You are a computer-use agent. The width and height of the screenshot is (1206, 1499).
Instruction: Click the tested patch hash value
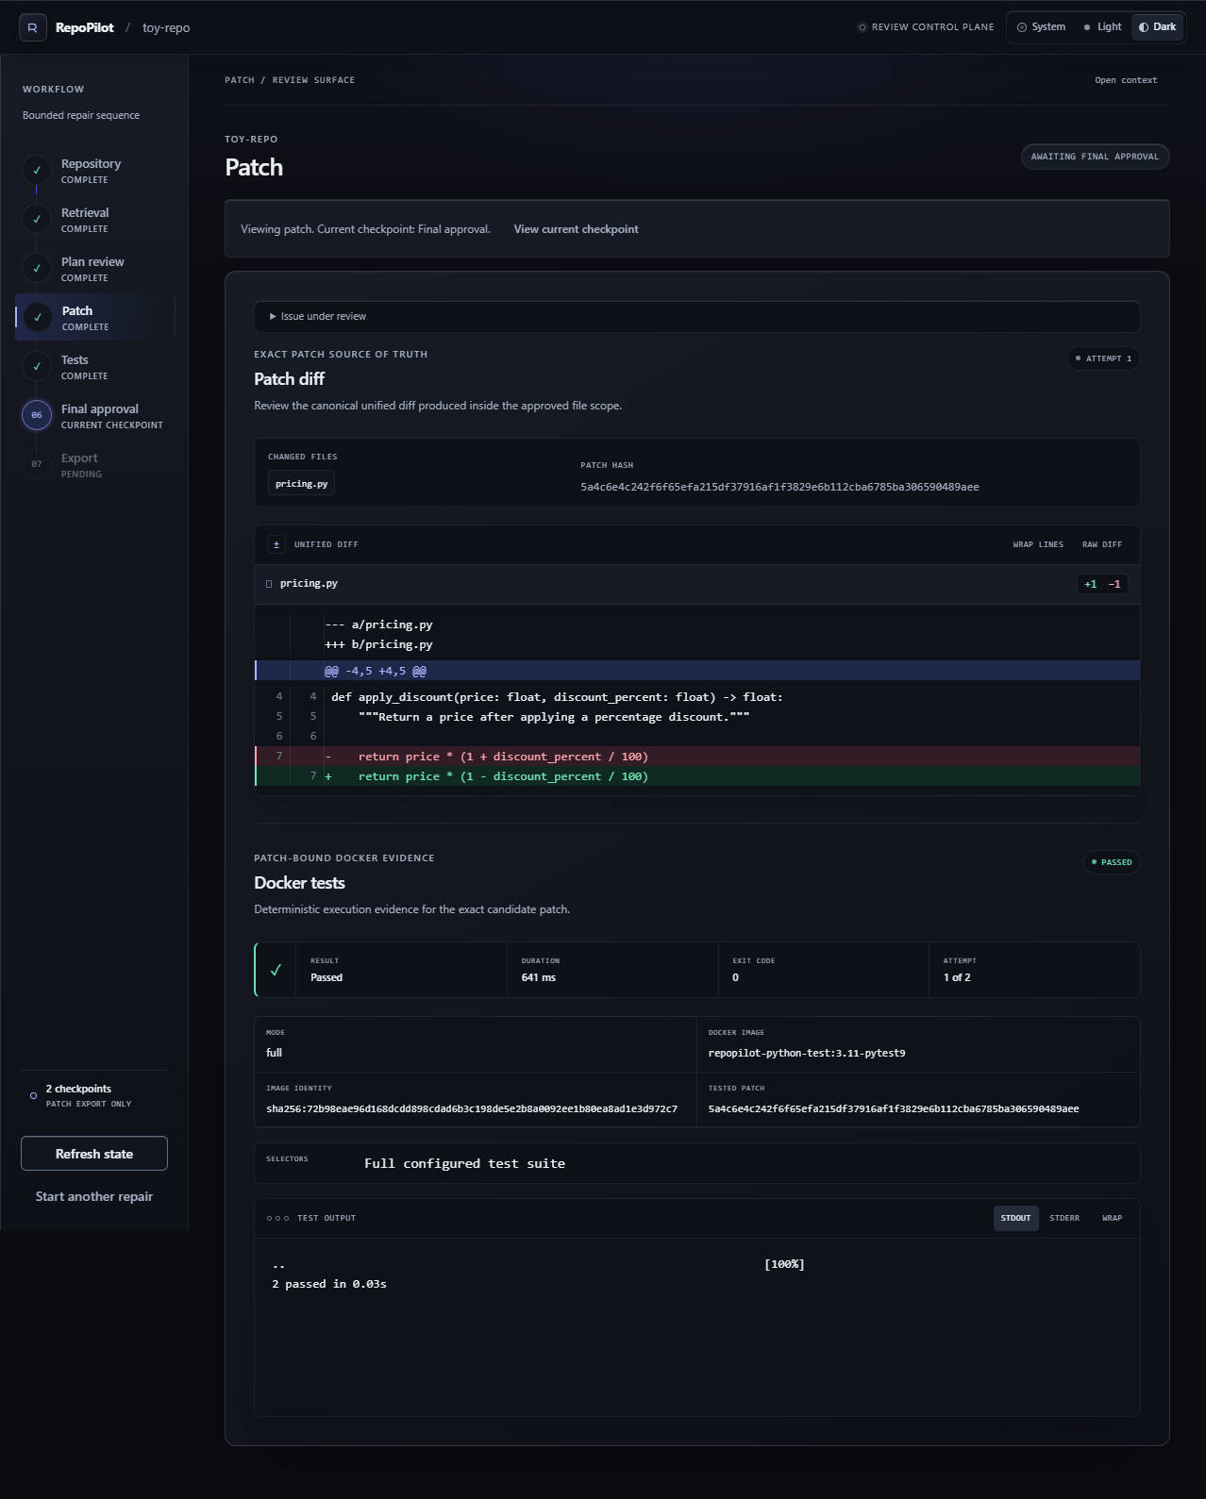point(893,1108)
